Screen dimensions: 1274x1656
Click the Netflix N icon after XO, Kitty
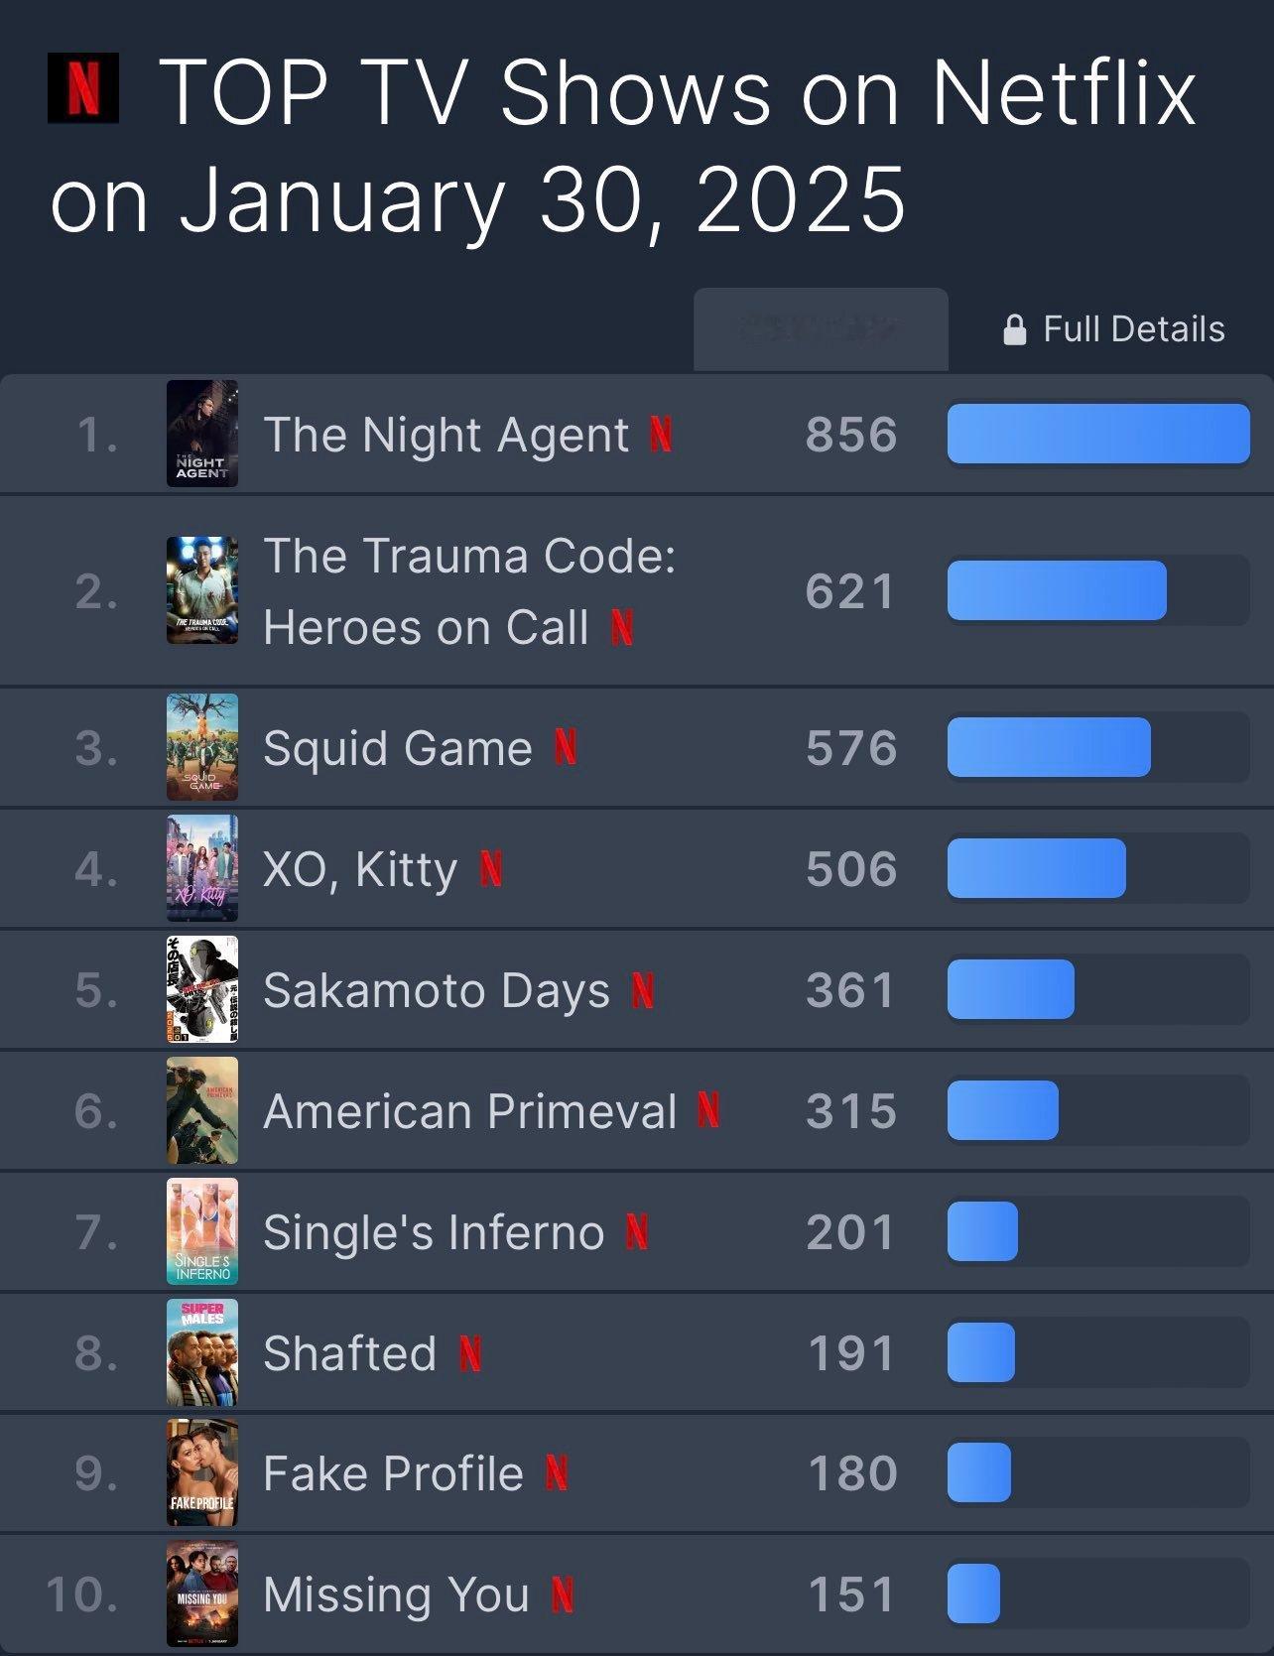coord(491,869)
